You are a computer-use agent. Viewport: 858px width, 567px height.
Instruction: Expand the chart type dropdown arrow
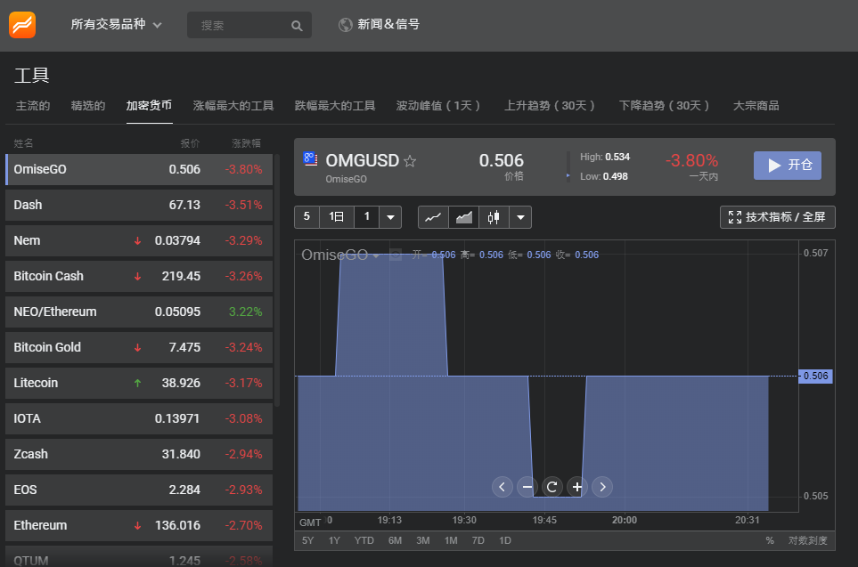click(x=521, y=217)
